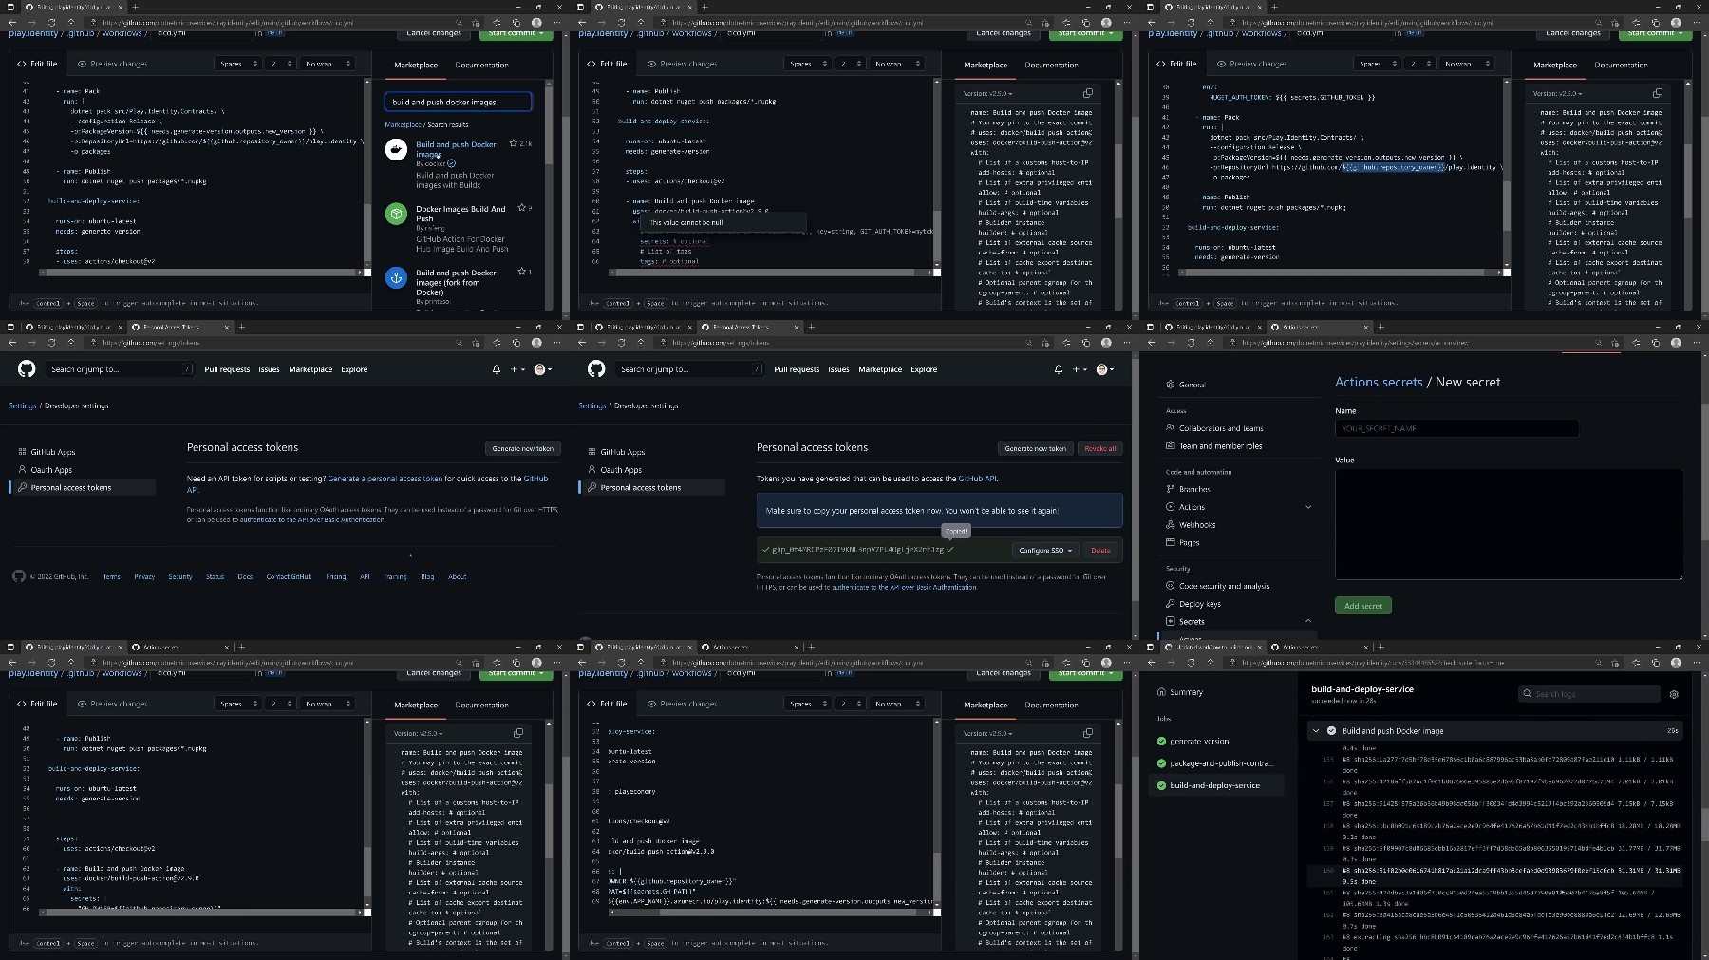Image resolution: width=1709 pixels, height=960 pixels.
Task: Open Contact GitHub link in the footer
Action: [x=289, y=576]
